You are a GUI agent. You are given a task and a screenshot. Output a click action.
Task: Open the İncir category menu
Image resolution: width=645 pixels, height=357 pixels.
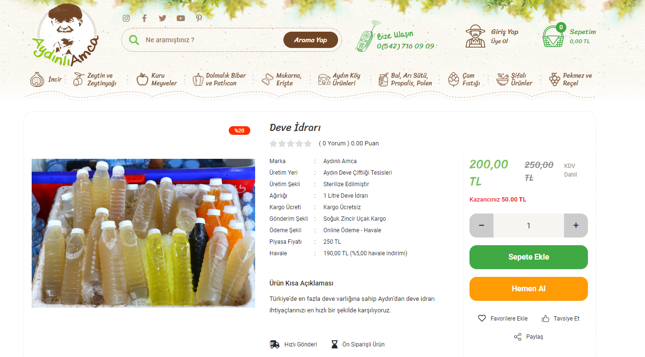click(46, 79)
